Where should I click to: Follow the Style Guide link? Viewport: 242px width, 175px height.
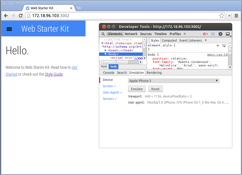point(54,74)
